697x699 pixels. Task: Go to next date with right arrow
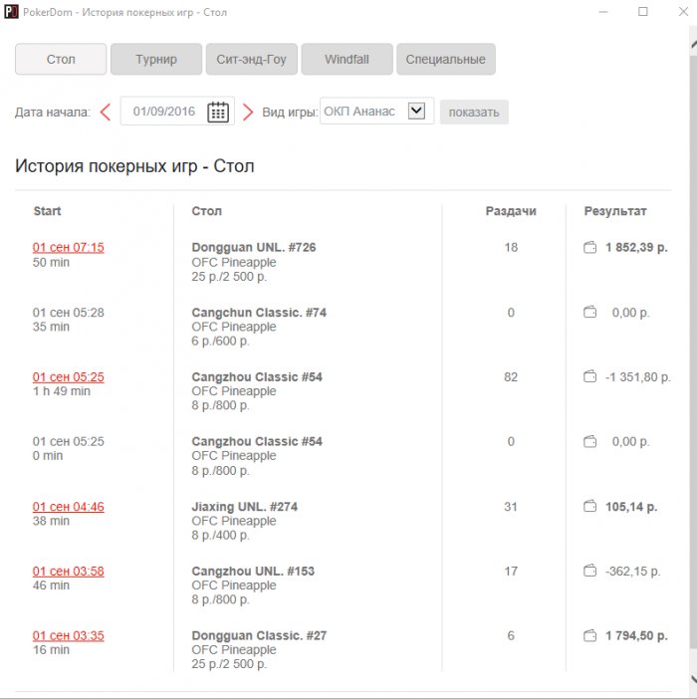pos(249,113)
